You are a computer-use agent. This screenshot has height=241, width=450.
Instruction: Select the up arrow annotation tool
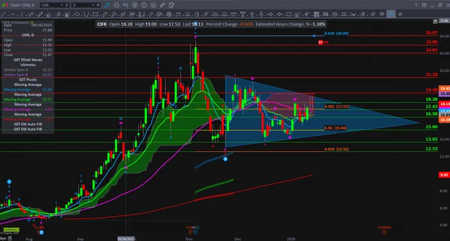point(252,14)
